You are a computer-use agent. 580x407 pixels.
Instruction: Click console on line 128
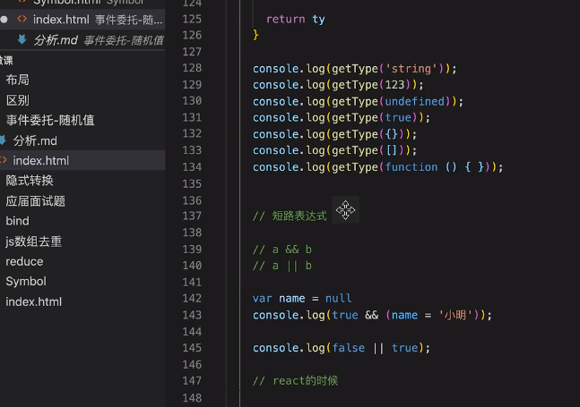(275, 69)
